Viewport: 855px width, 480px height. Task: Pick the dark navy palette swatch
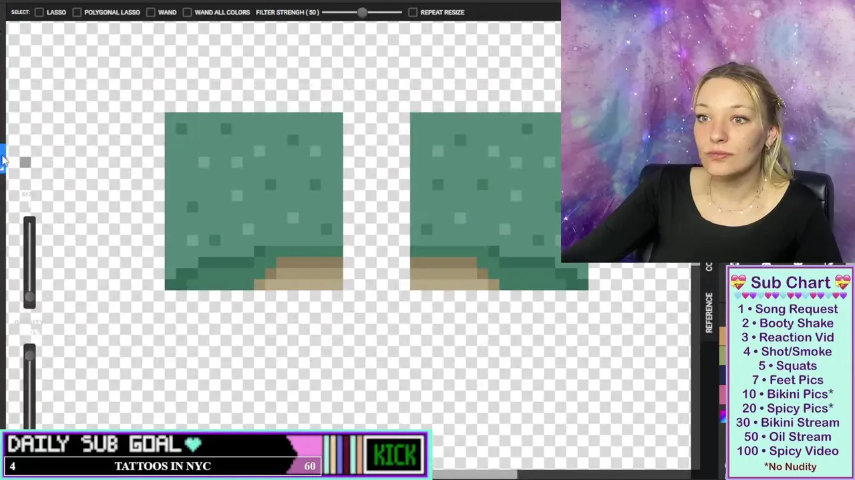[x=723, y=375]
